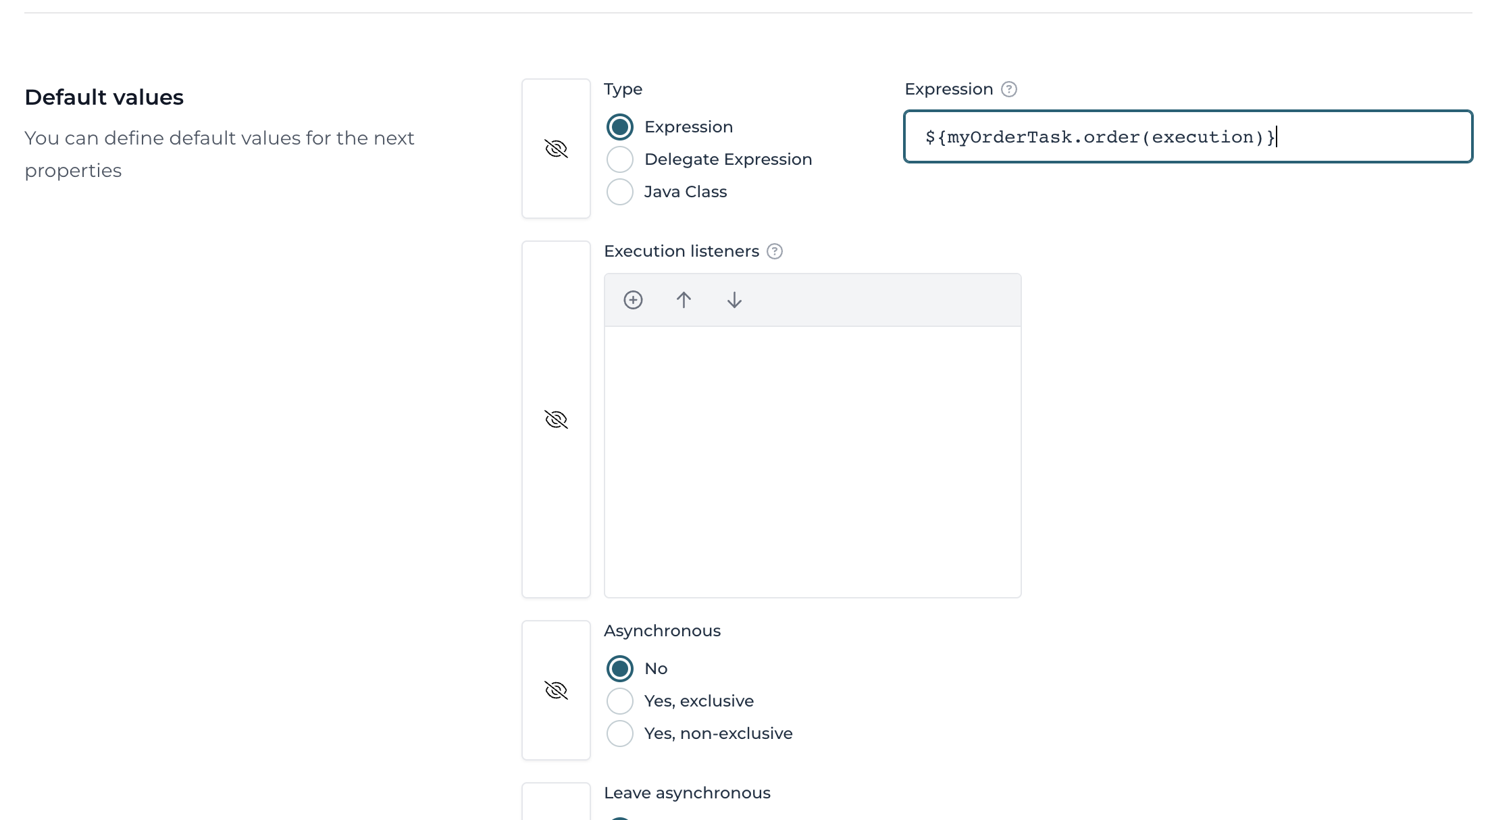The height and width of the screenshot is (820, 1490).
Task: Select Java Class as the type
Action: tap(619, 192)
